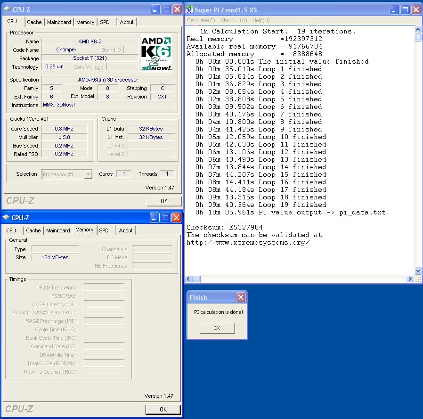
Task: Click the AMD K6-2 3DNow! processor logo
Action: 156,53
